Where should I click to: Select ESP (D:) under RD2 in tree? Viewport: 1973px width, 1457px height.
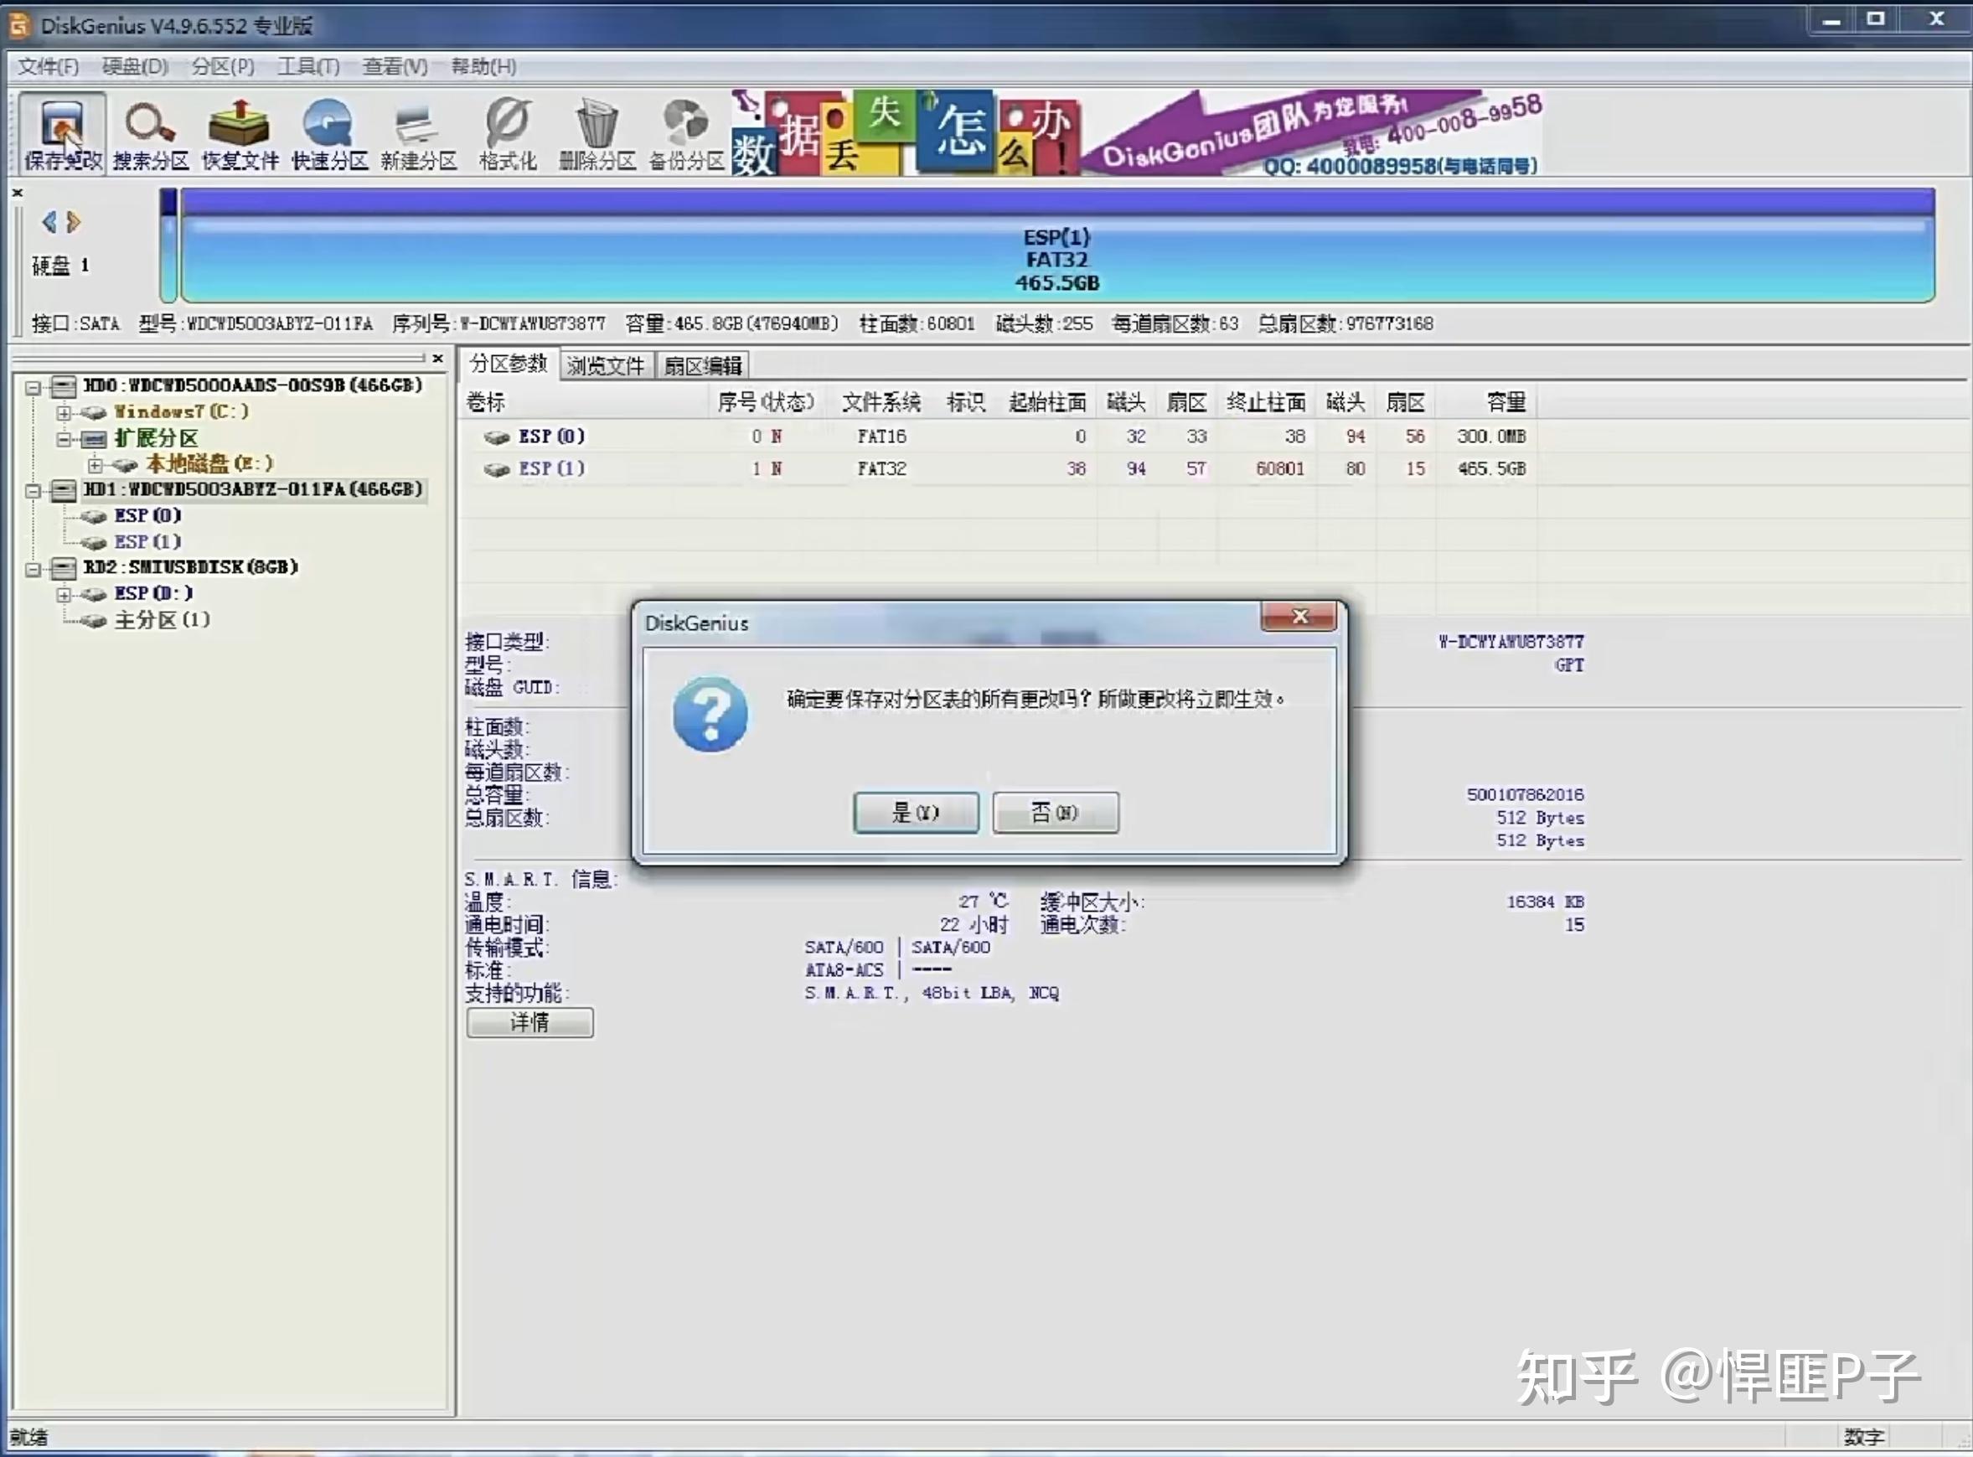[x=153, y=593]
